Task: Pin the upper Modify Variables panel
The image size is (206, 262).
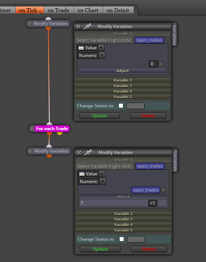Action: pyautogui.click(x=87, y=26)
